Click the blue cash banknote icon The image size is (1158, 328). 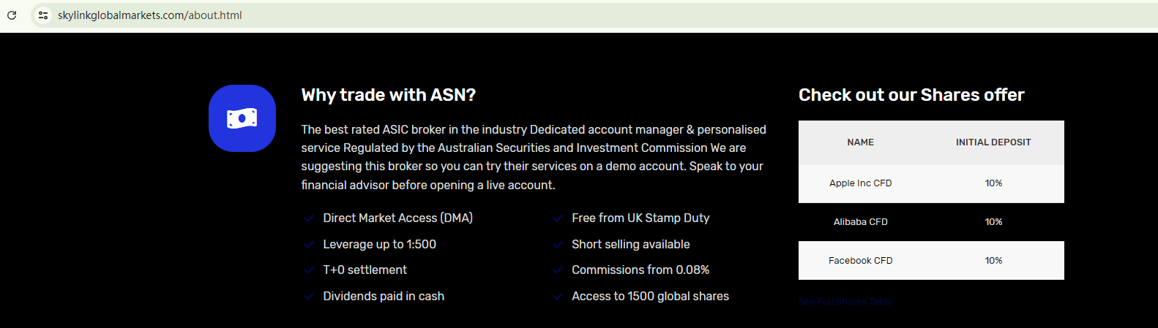(x=242, y=118)
